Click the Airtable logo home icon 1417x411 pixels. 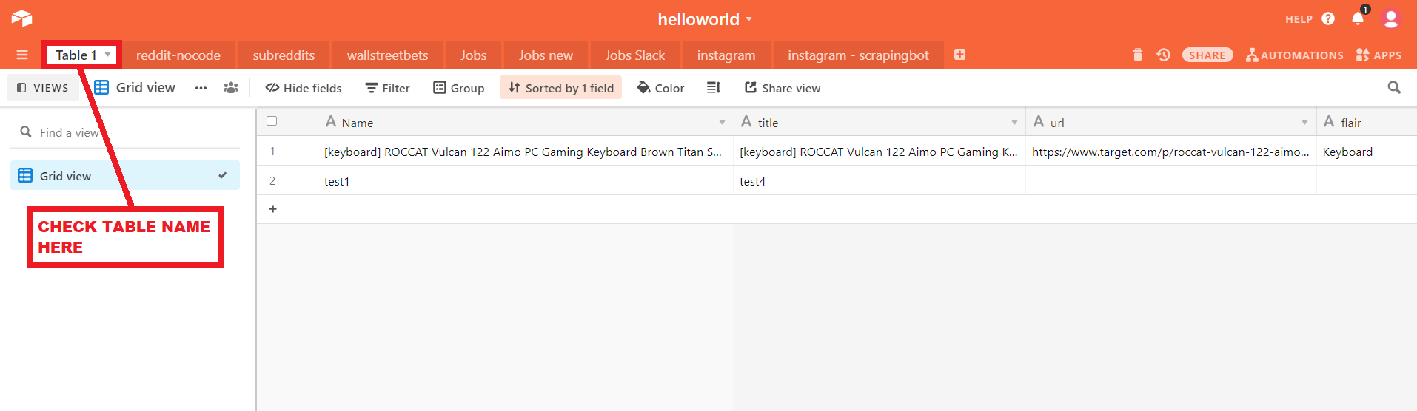coord(22,18)
